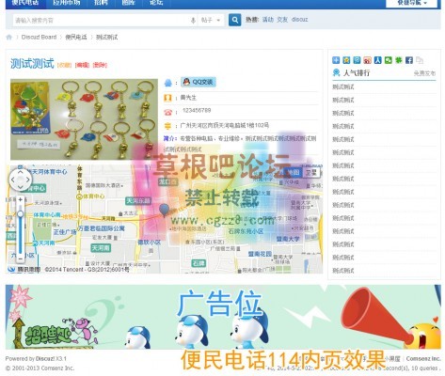Viewport: 445px width, 376px height.
Task: Click the gray copy-link icon after Facebook
Action: point(420,60)
